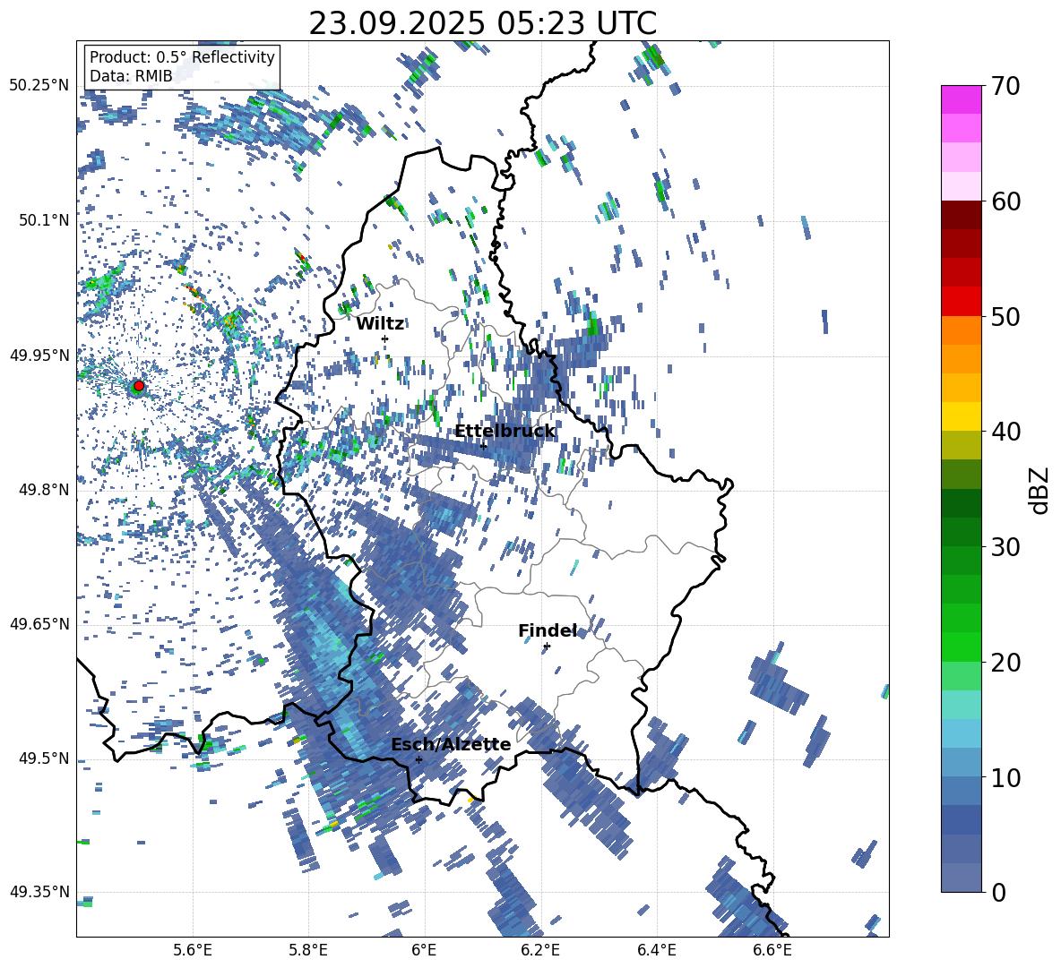Click the latitude label 49.95°N
Viewport: 1061px width, 968px height.
coord(39,355)
